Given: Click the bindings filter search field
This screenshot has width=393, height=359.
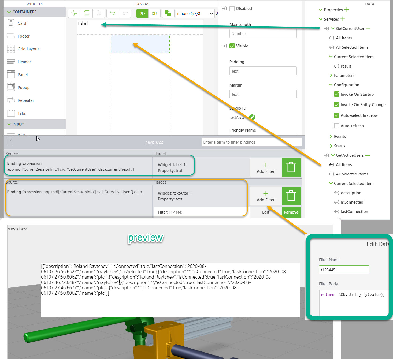Looking at the screenshot, I should [x=251, y=142].
